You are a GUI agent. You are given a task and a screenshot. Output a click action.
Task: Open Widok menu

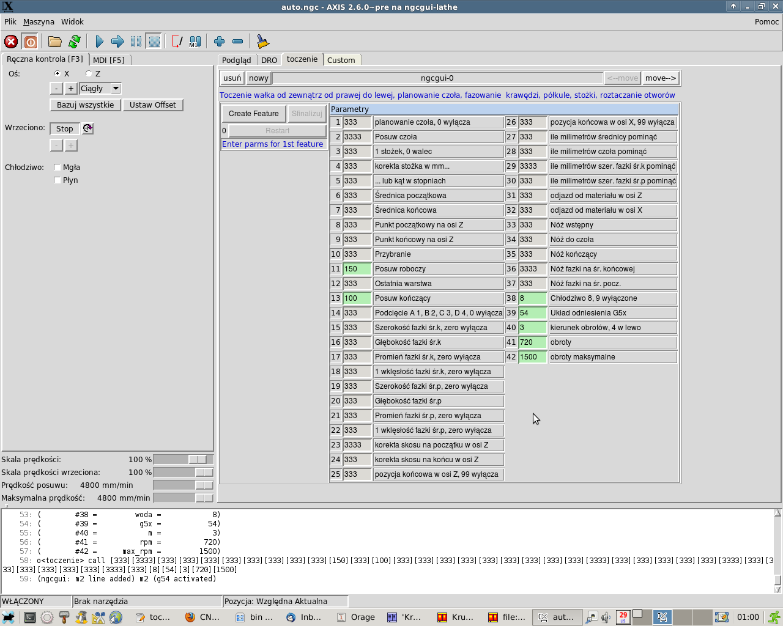pyautogui.click(x=72, y=21)
